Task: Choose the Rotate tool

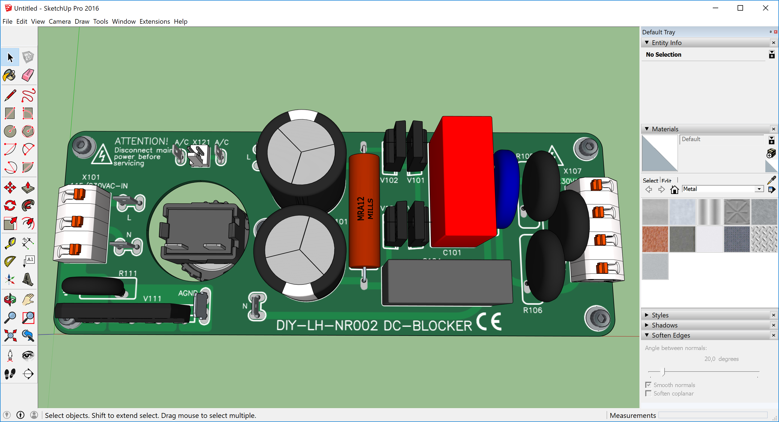Action: click(x=10, y=206)
